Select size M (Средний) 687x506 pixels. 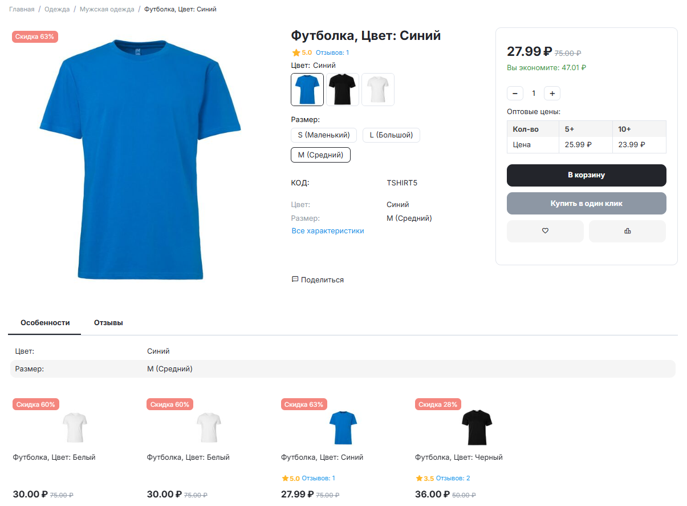320,155
